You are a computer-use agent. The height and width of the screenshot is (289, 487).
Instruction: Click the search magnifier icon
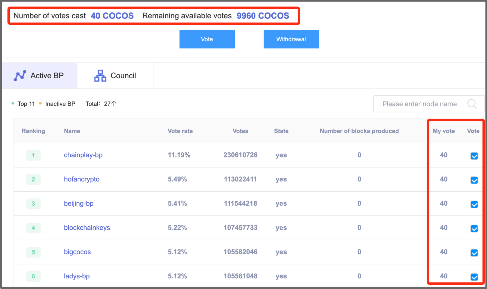click(472, 104)
